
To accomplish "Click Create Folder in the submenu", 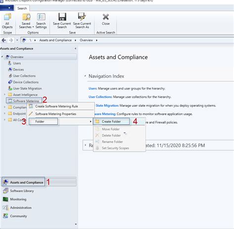I will [112, 122].
